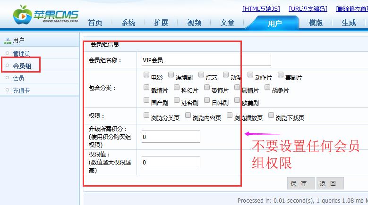The image size is (368, 205).
Task: Toggle 浏览分类页 permission checkbox
Action: 146,115
